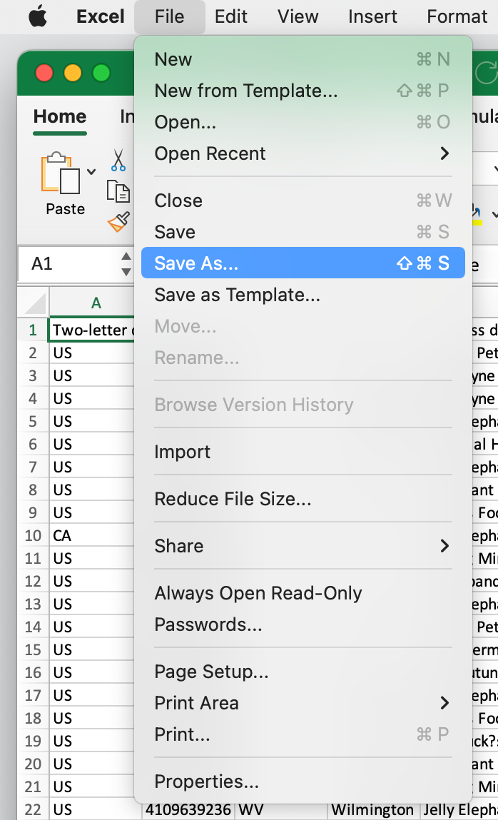Viewport: 498px width, 820px height.
Task: Toggle Always Open Read-Only option
Action: pos(258,593)
